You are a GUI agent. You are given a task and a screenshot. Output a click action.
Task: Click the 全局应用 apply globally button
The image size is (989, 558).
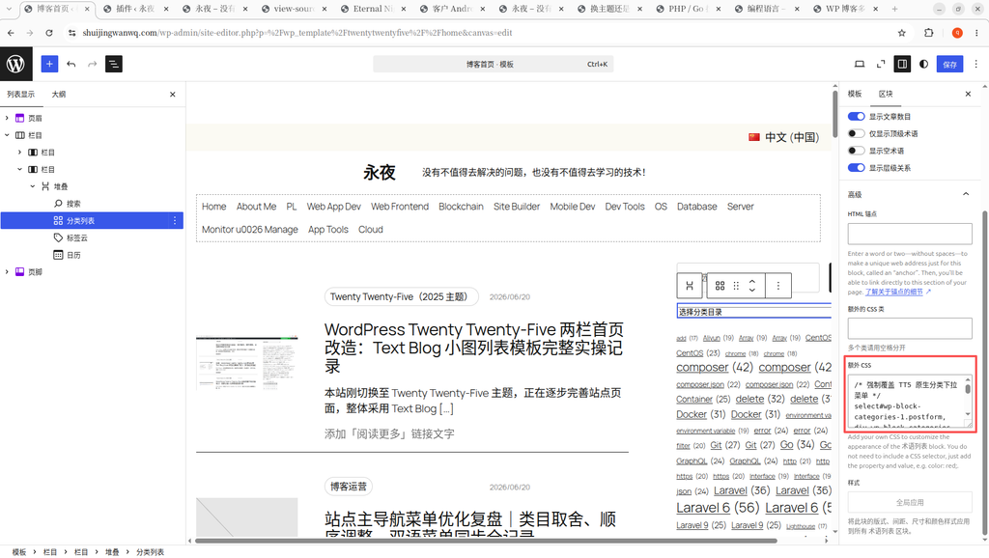pyautogui.click(x=910, y=503)
